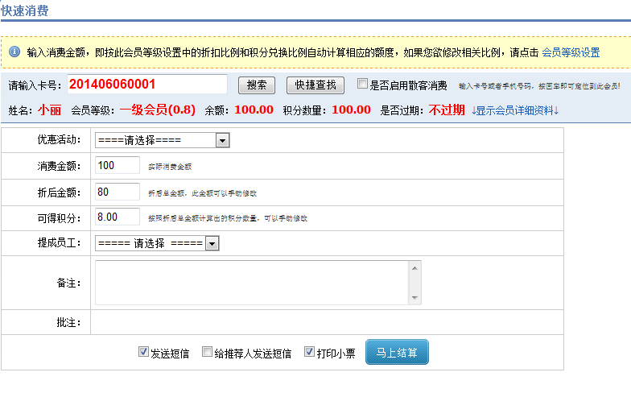Viewport: 631px width, 393px height.
Task: Open the 优惠活动 dropdown
Action: click(163, 140)
